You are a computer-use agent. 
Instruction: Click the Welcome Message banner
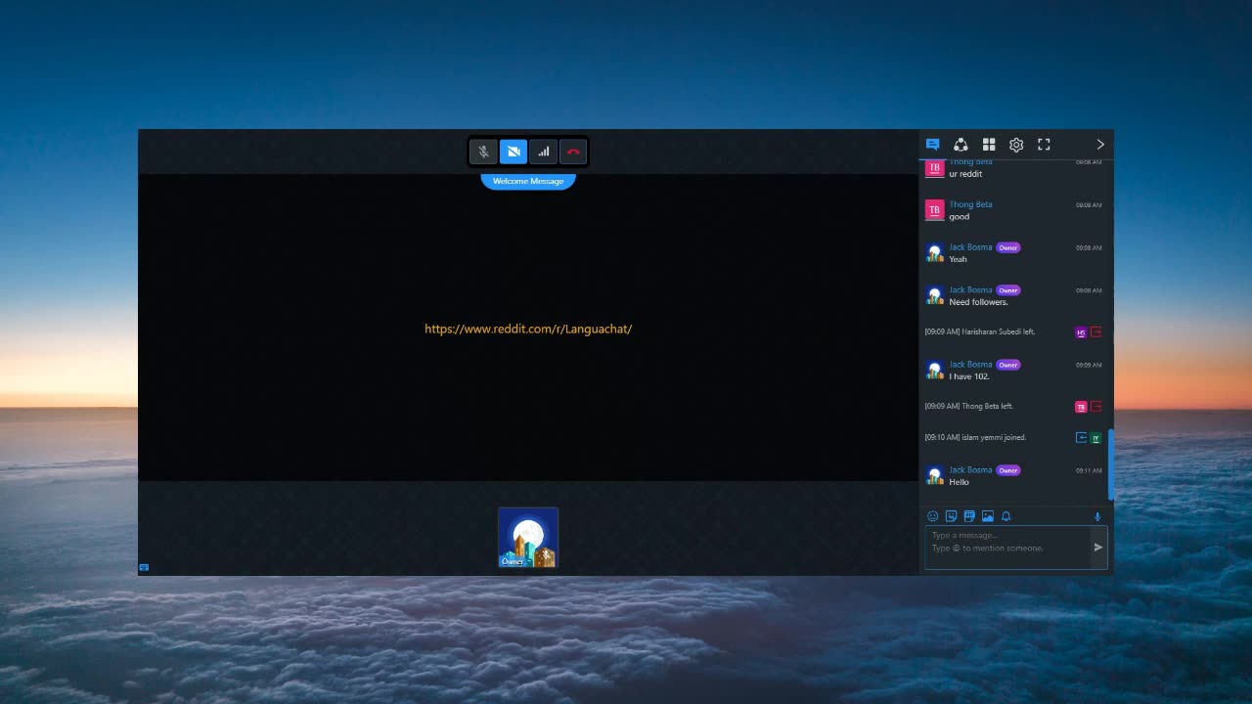click(528, 181)
